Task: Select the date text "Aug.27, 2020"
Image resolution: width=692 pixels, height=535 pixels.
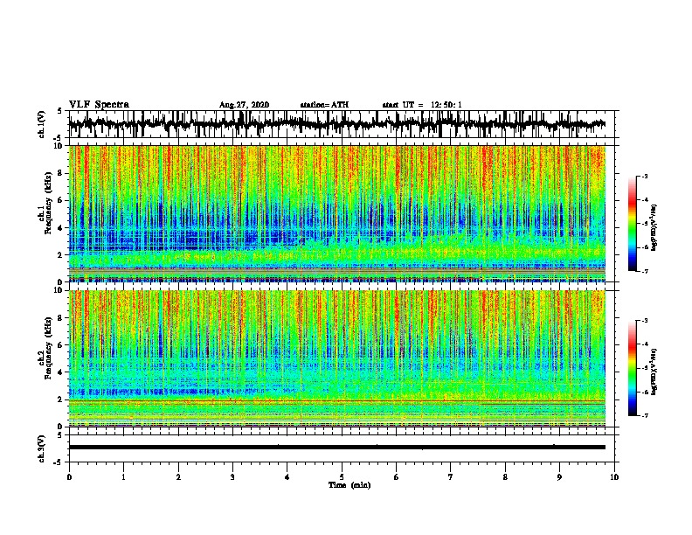Action: pos(244,105)
